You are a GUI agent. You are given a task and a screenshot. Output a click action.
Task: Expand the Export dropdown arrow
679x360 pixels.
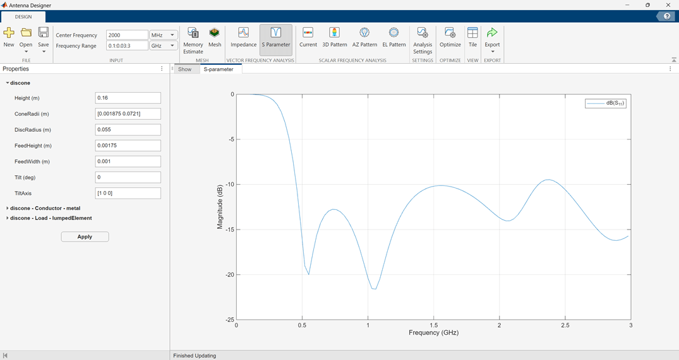[x=493, y=52]
